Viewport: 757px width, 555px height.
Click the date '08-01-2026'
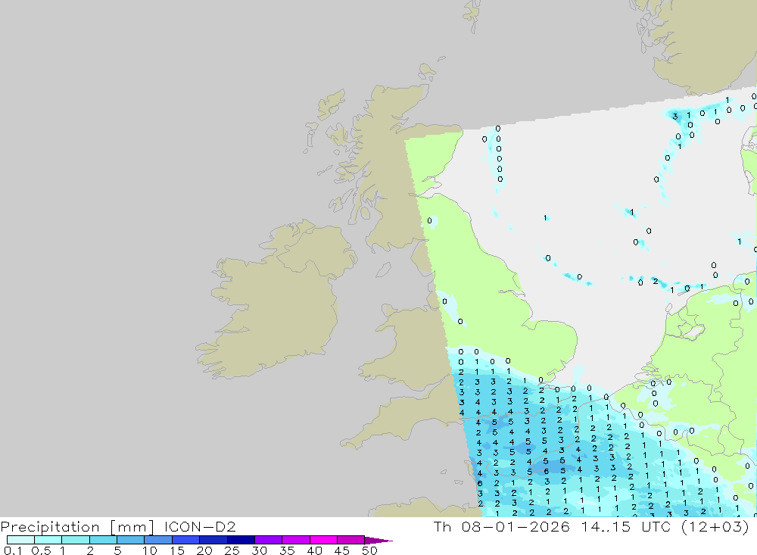click(x=516, y=526)
